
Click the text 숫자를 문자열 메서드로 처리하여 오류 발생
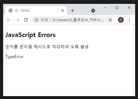coord(47,47)
